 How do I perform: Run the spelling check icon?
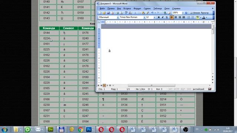[x=126, y=13]
